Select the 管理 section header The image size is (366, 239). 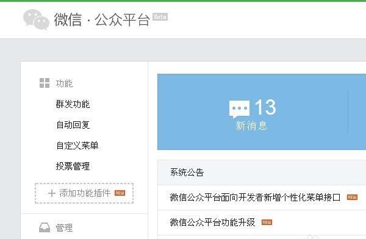64,228
